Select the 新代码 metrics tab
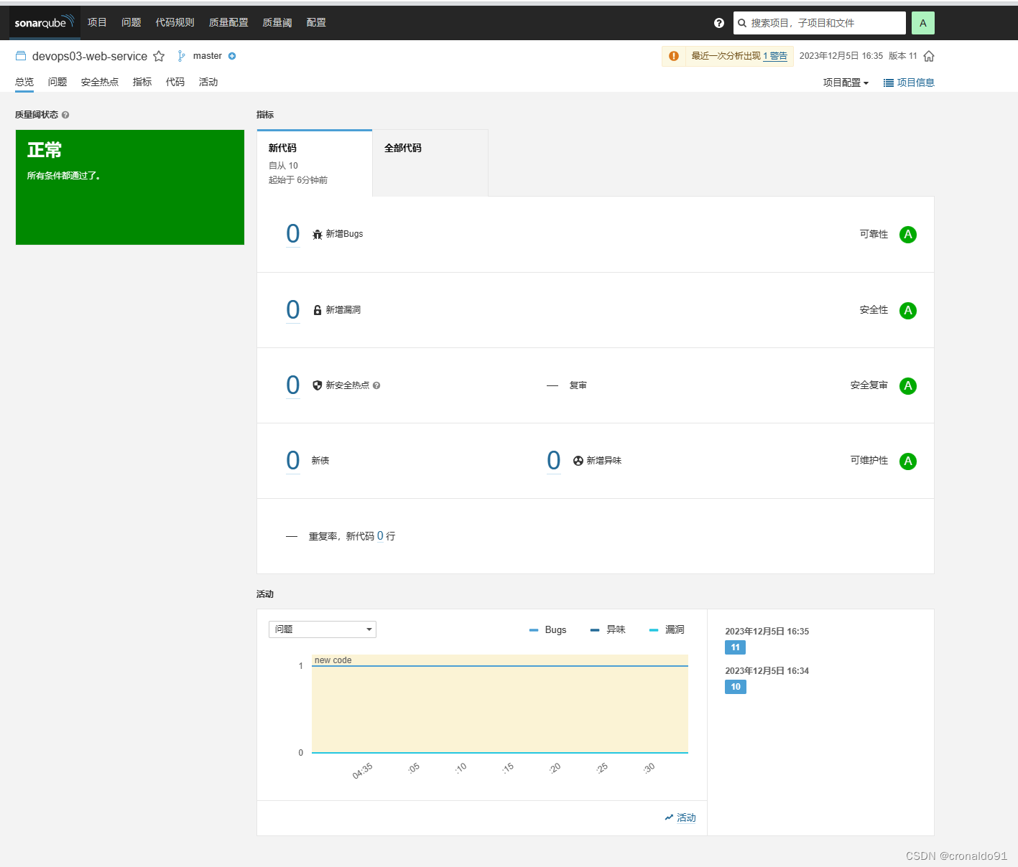Viewport: 1018px width, 867px height. (315, 163)
